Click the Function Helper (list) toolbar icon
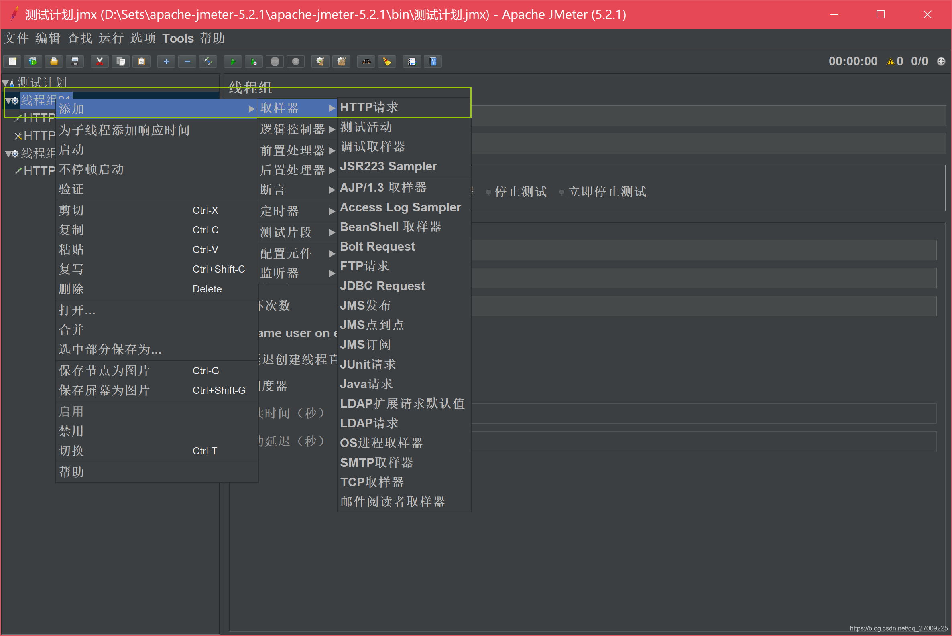Image resolution: width=952 pixels, height=636 pixels. [412, 62]
